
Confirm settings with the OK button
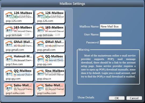click(117, 98)
